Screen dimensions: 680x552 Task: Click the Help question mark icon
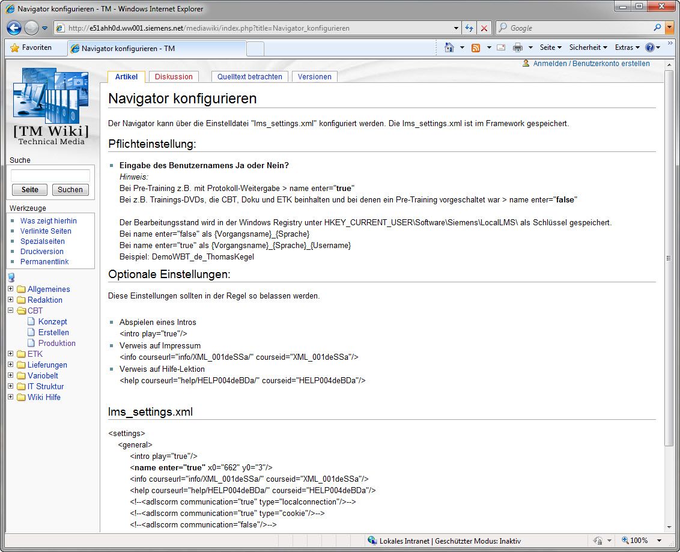click(649, 47)
